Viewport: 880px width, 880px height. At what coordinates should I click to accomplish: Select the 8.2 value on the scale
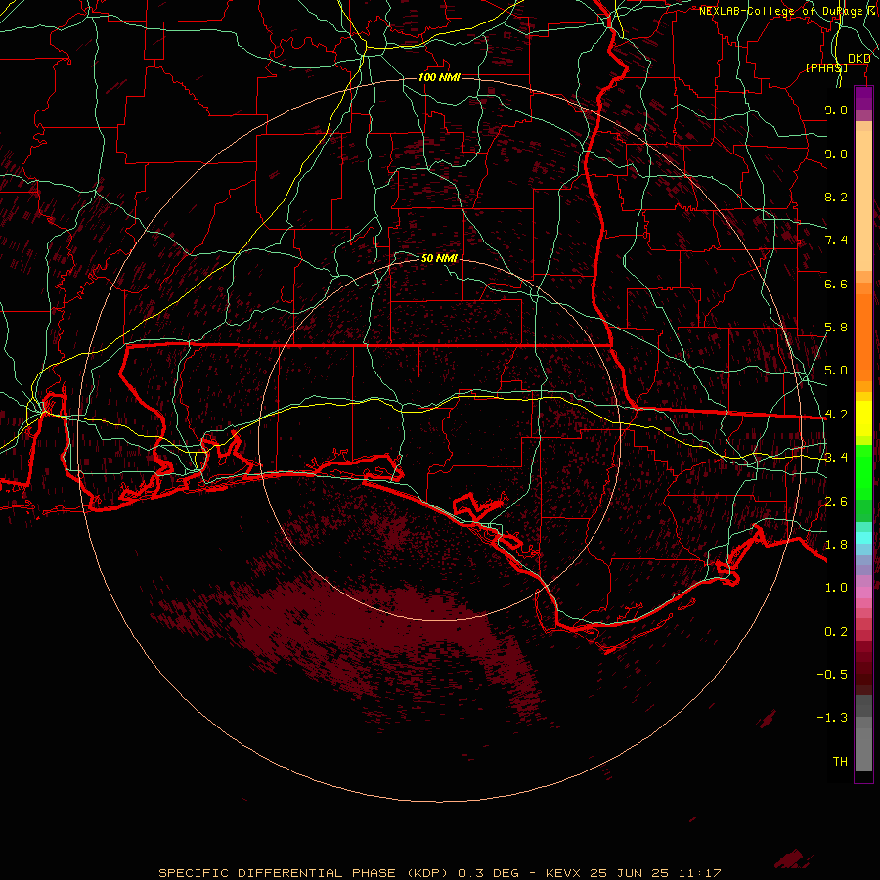tap(836, 197)
